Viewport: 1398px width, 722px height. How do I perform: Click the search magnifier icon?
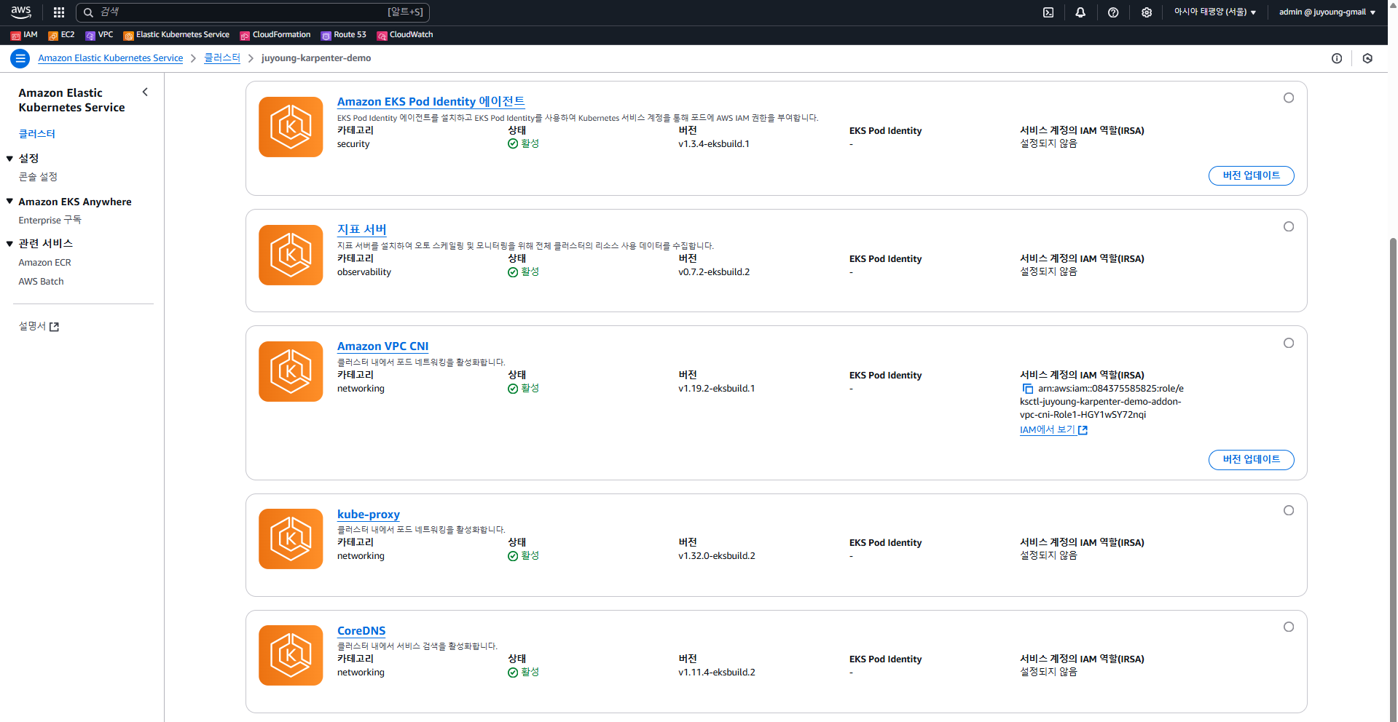pyautogui.click(x=88, y=12)
